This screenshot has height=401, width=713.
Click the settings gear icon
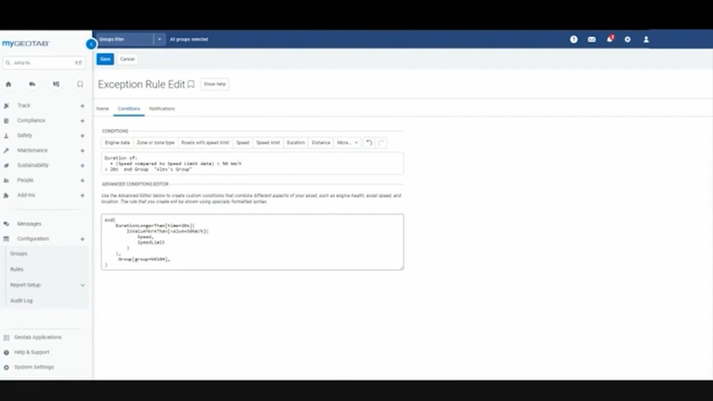click(x=628, y=39)
